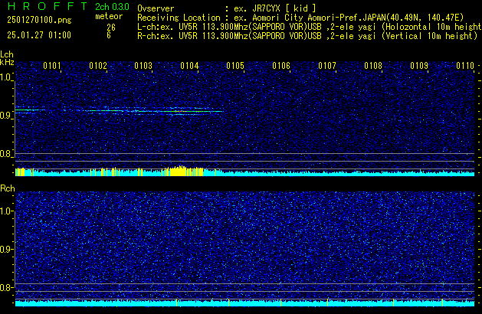Click the Ovserver line with JR7CYX

pos(227,8)
